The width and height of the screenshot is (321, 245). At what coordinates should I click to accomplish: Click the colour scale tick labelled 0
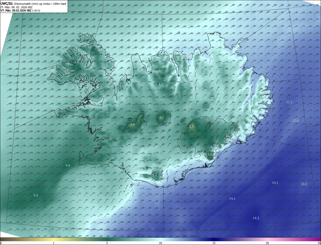(x=1, y=243)
